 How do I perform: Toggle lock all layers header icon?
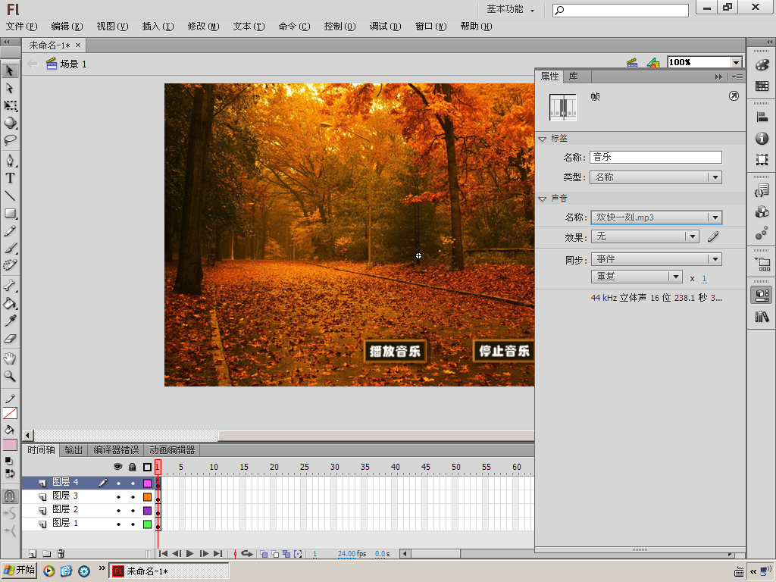point(132,467)
